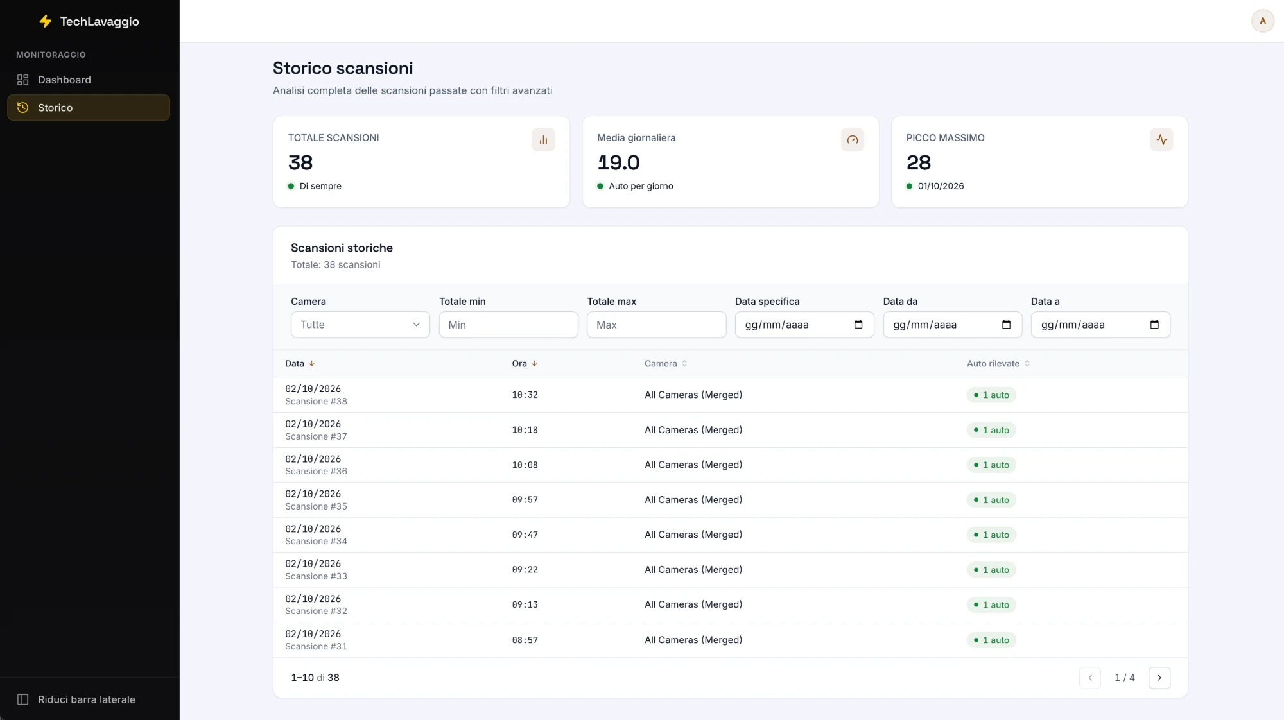Select row Scansione #31
Viewport: 1284px width, 720px height.
(x=730, y=640)
